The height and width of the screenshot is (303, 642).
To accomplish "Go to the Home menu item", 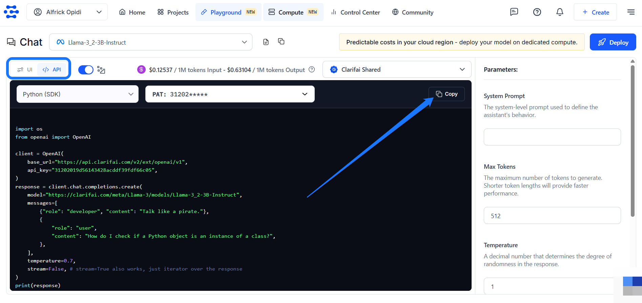I will point(132,12).
